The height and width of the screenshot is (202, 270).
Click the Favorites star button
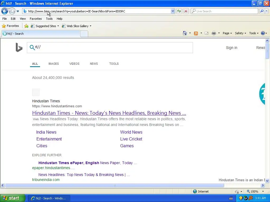pos(10,26)
